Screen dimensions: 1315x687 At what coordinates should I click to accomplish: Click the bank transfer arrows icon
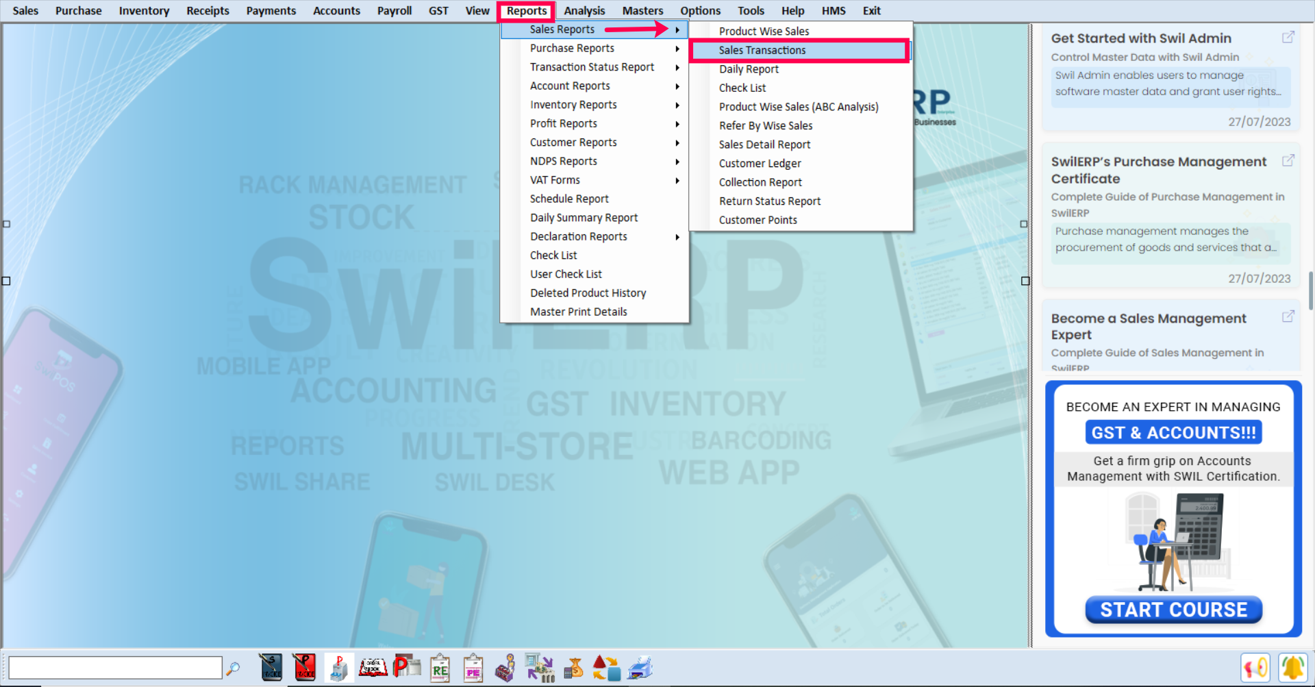pos(539,668)
